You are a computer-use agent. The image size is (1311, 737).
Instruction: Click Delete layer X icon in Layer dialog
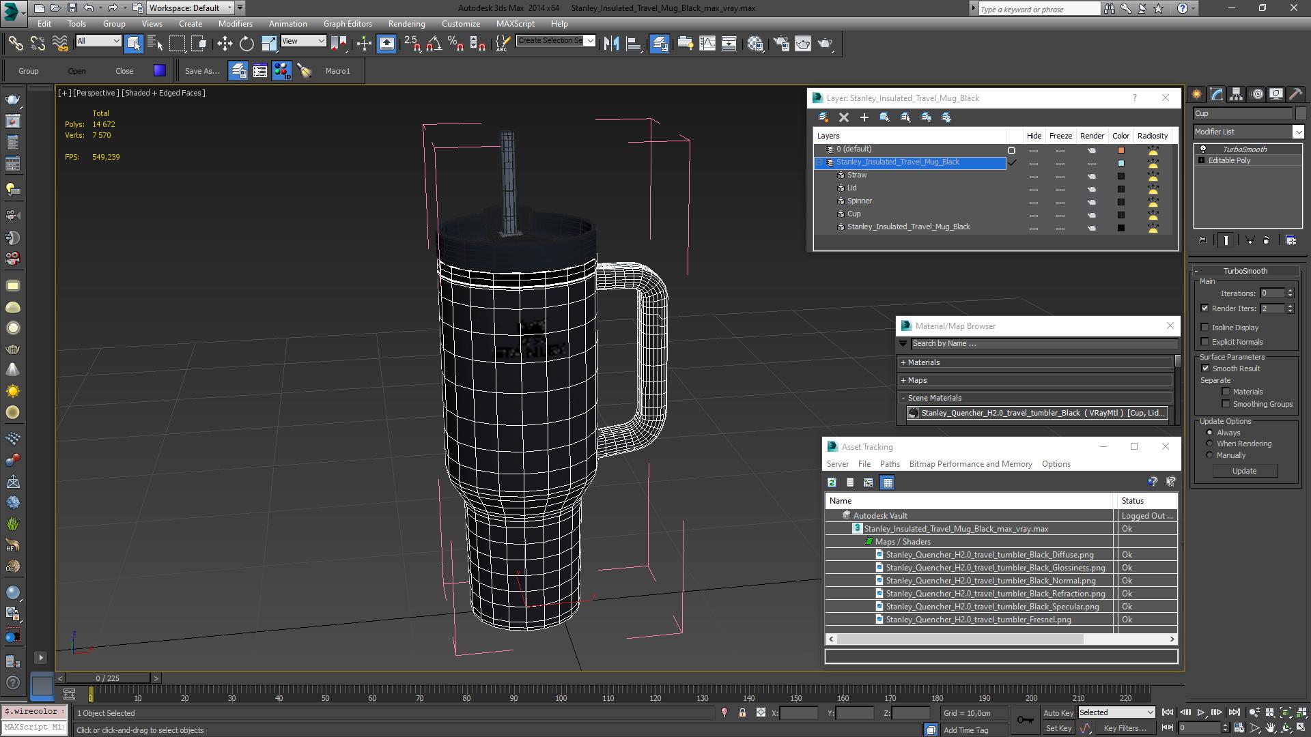tap(844, 117)
